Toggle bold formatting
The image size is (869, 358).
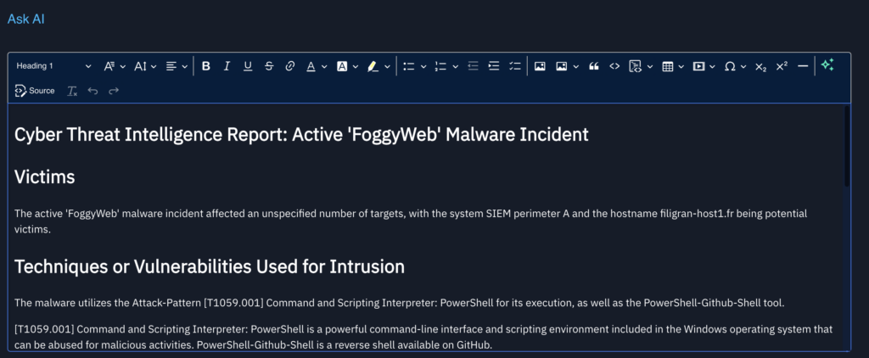click(205, 66)
